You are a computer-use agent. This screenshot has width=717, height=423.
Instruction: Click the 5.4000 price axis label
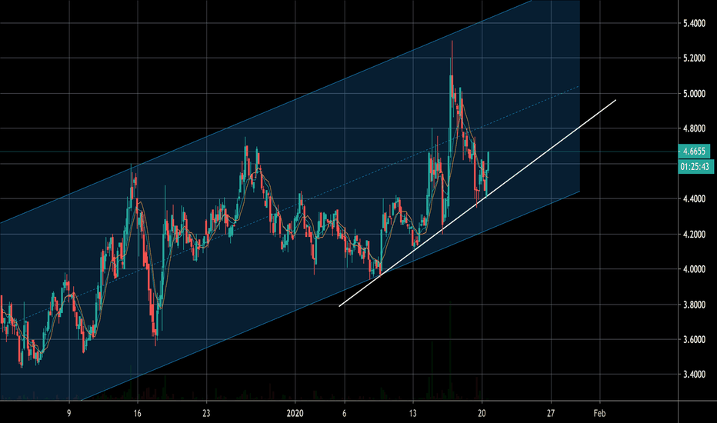tap(694, 23)
